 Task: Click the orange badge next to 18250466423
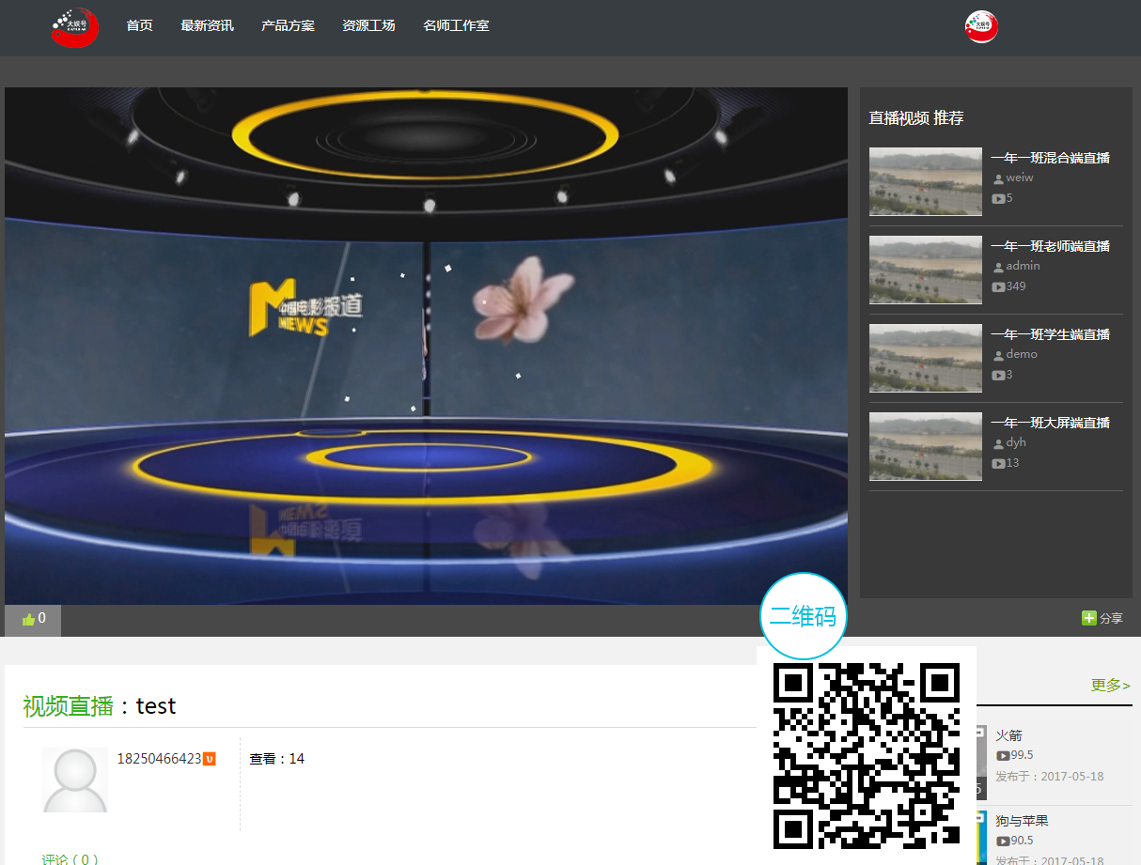(210, 759)
